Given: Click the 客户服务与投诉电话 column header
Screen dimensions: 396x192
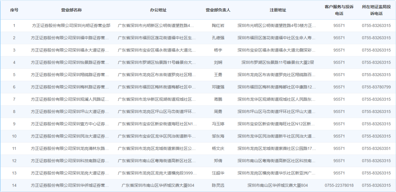Looking at the screenshot, I should [339, 10].
